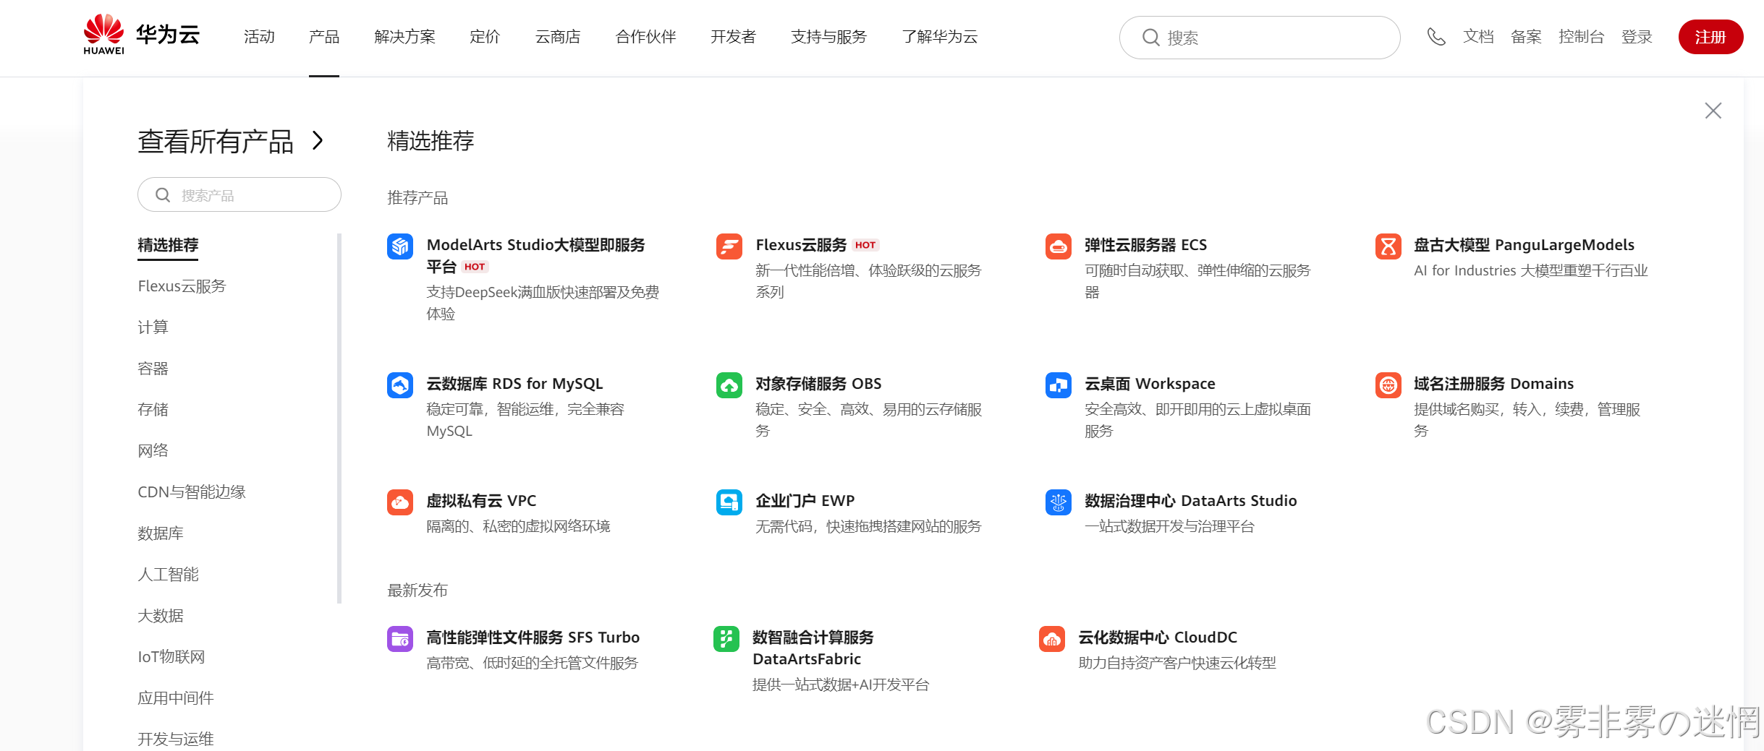Open 域名注册服务 Domains title link

click(1494, 384)
